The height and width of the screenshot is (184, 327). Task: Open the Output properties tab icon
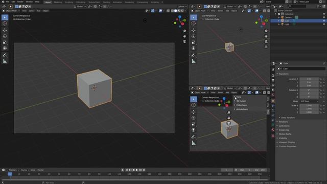pyautogui.click(x=273, y=80)
